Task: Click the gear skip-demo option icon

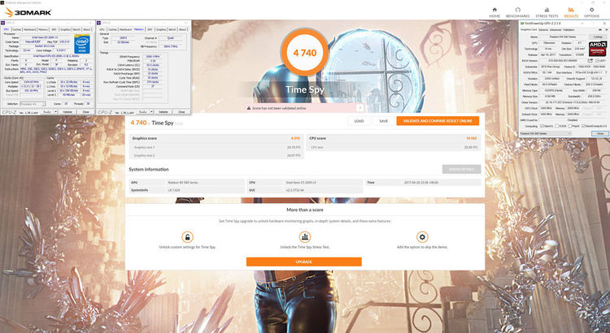Action: point(422,237)
